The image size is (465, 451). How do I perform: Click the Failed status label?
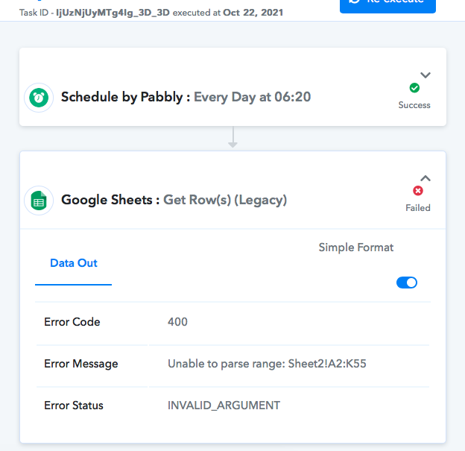(x=418, y=208)
